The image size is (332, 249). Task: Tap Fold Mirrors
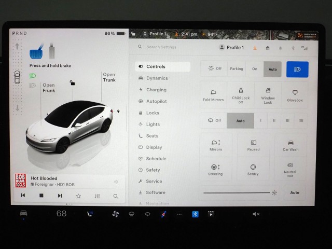coord(213,95)
